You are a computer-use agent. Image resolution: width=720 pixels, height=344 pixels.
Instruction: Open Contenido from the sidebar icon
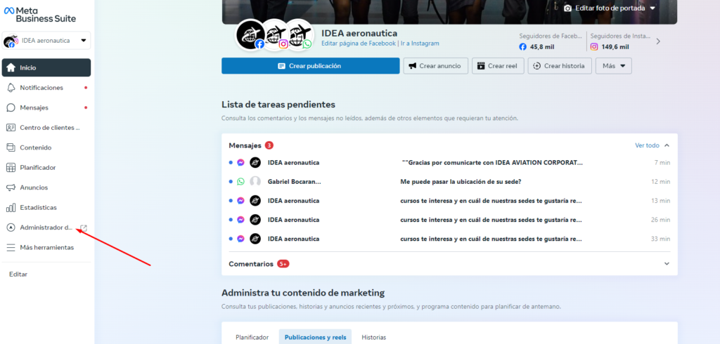point(11,147)
